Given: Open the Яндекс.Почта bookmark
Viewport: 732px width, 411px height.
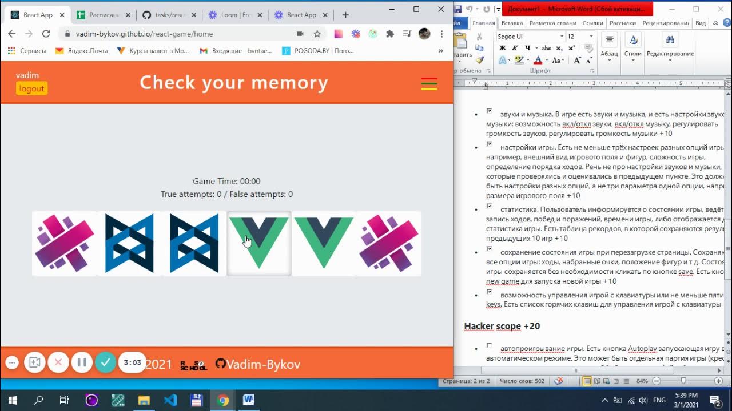Looking at the screenshot, I should click(x=82, y=50).
